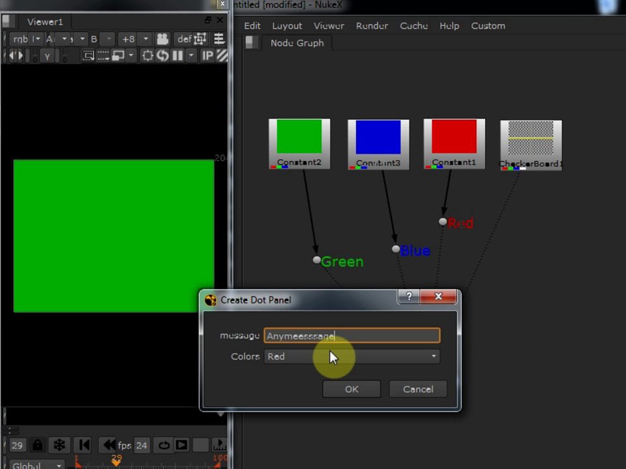626x469 pixels.
Task: Select the Constant2 green node
Action: pyautogui.click(x=299, y=143)
